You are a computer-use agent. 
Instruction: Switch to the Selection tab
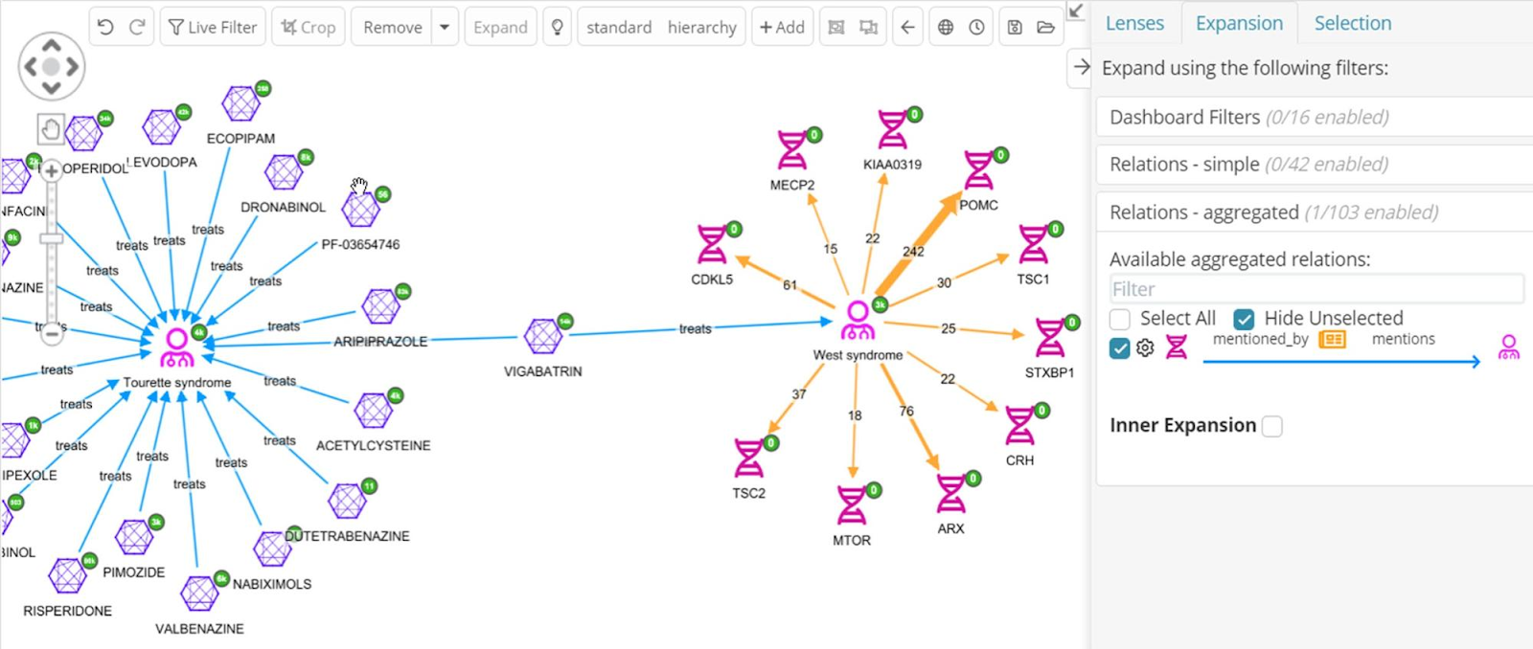click(x=1353, y=23)
